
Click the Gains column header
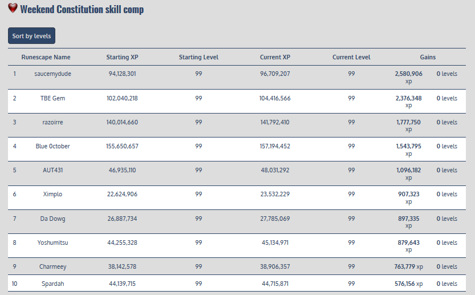[x=428, y=57]
